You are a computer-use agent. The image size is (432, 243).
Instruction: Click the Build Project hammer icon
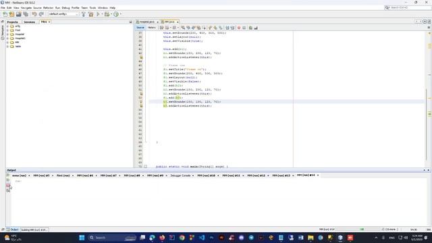pyautogui.click(x=84, y=14)
